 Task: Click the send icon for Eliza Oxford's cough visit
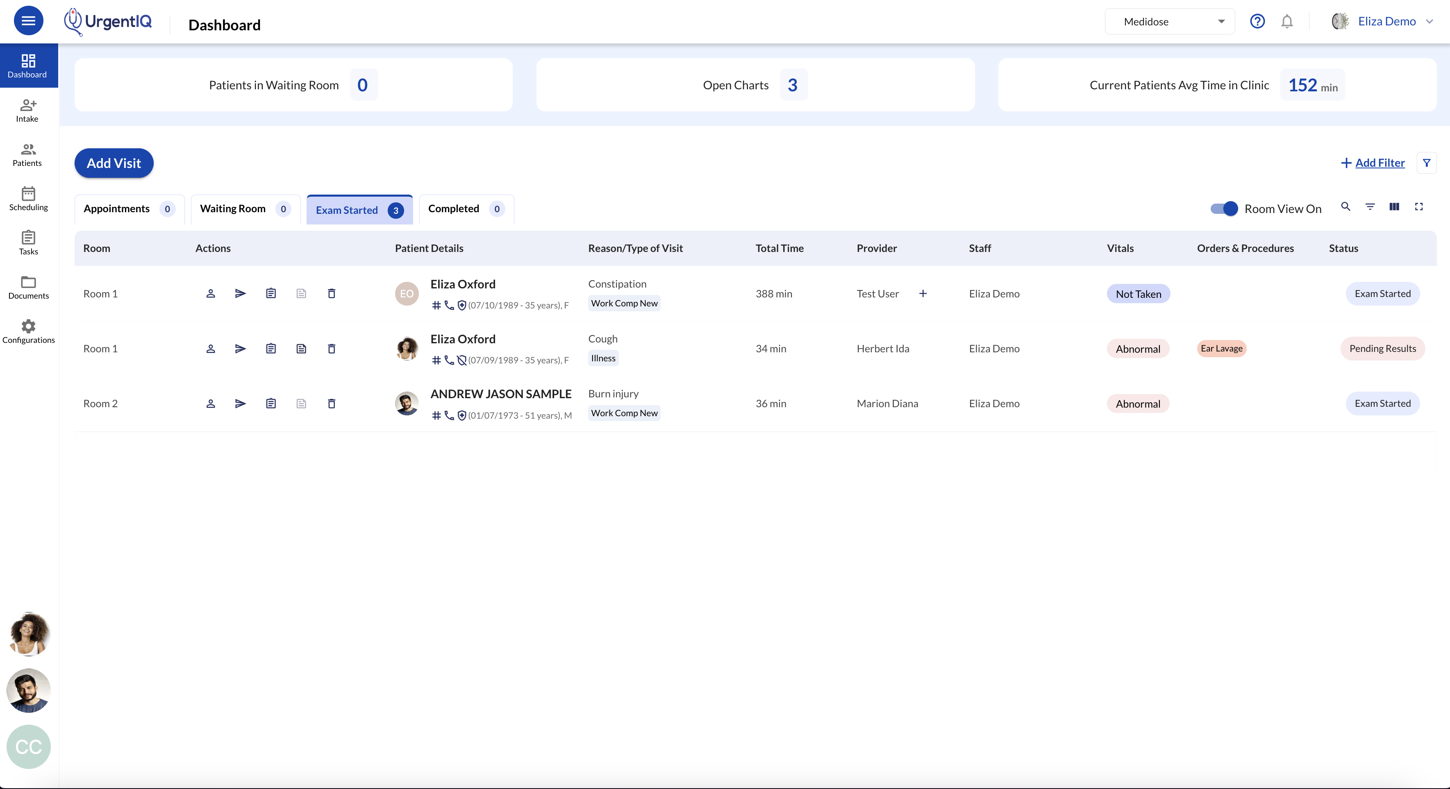[240, 348]
